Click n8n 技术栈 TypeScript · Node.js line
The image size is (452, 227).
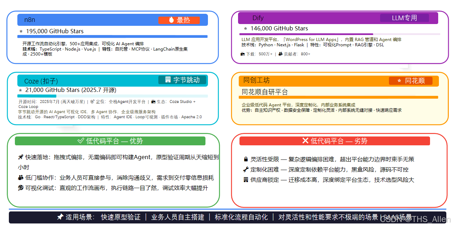[x=105, y=52]
